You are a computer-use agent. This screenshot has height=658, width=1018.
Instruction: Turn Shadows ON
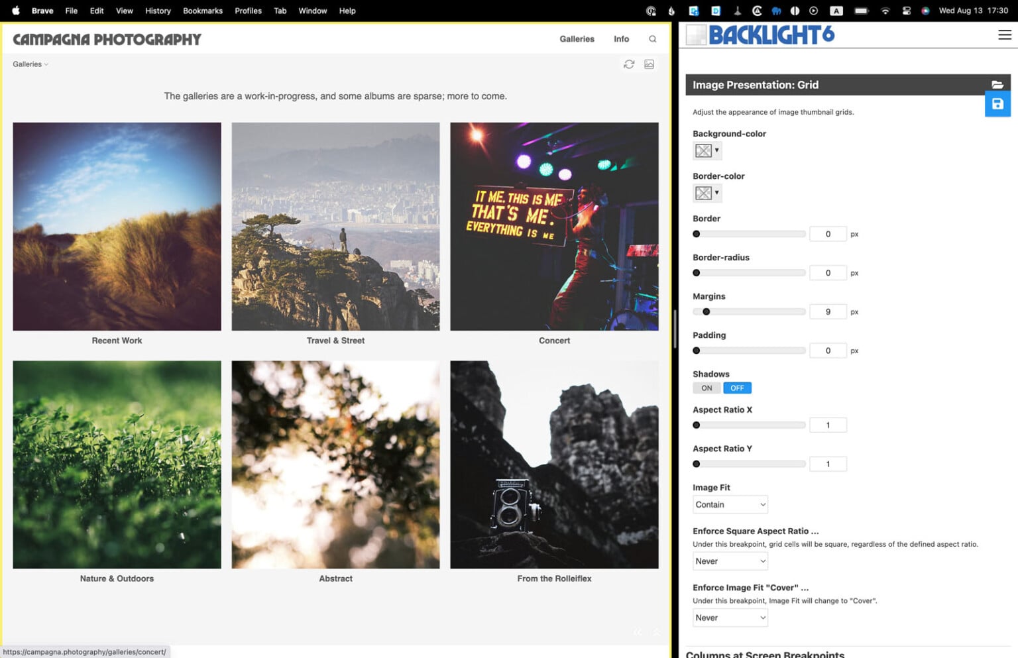tap(706, 388)
